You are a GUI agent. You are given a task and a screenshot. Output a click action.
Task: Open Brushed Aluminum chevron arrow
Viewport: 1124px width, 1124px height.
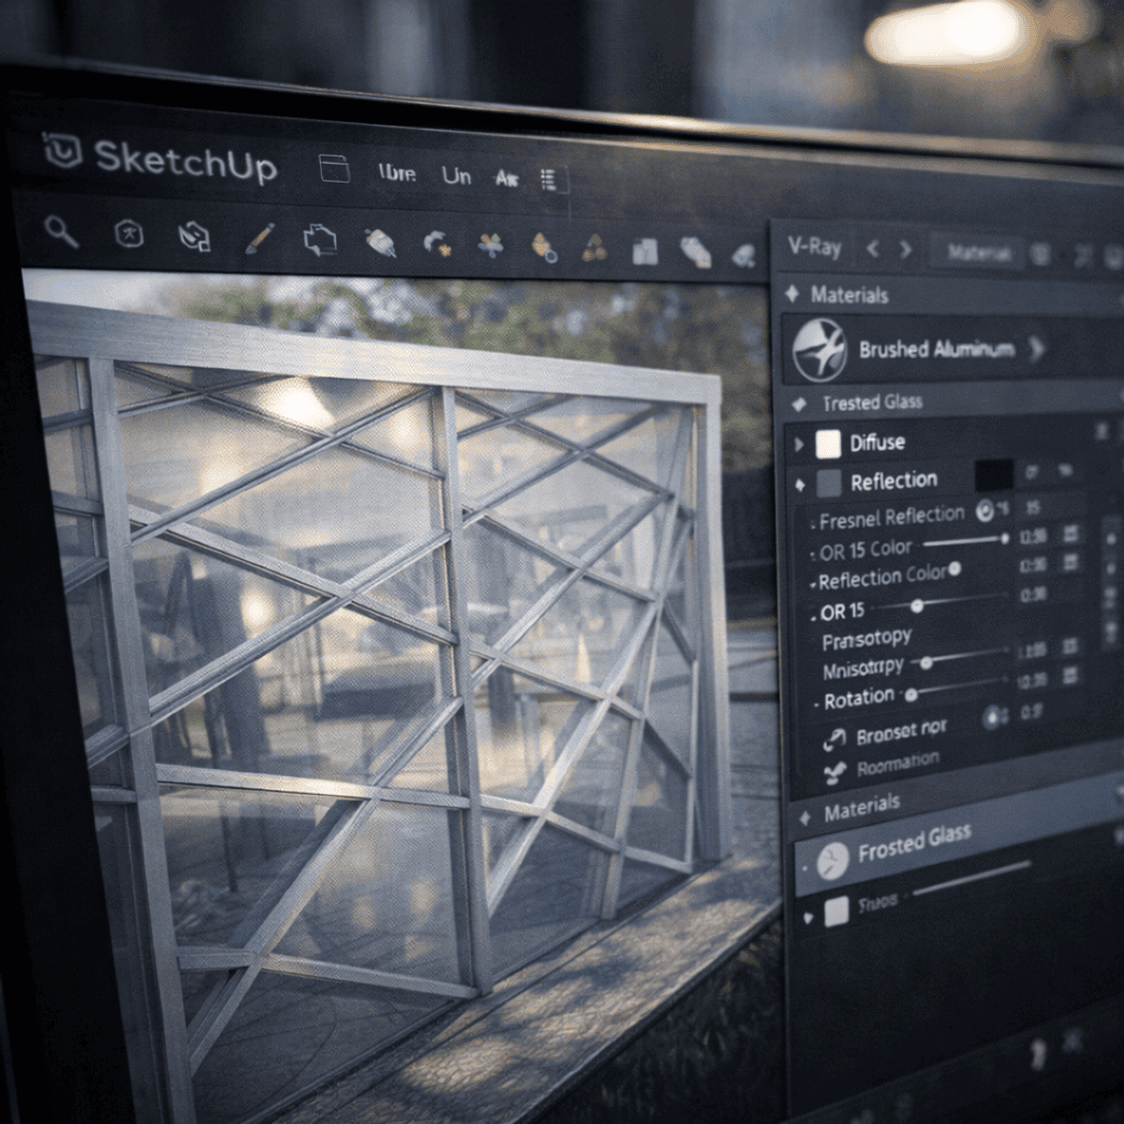pyautogui.click(x=1036, y=349)
